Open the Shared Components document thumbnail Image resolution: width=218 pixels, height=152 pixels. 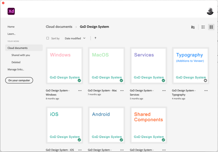click(148, 125)
